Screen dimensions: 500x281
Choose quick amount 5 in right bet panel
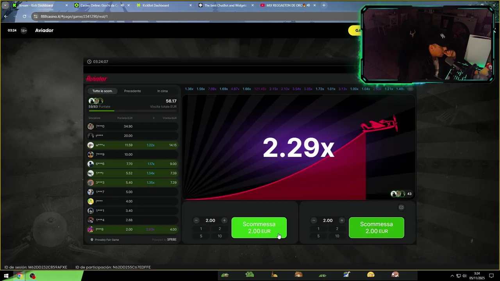(318, 236)
